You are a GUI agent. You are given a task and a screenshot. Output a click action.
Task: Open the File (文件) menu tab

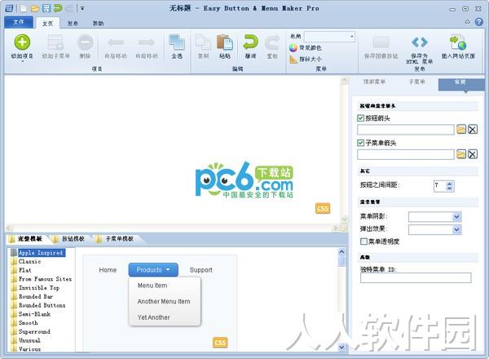click(x=19, y=22)
